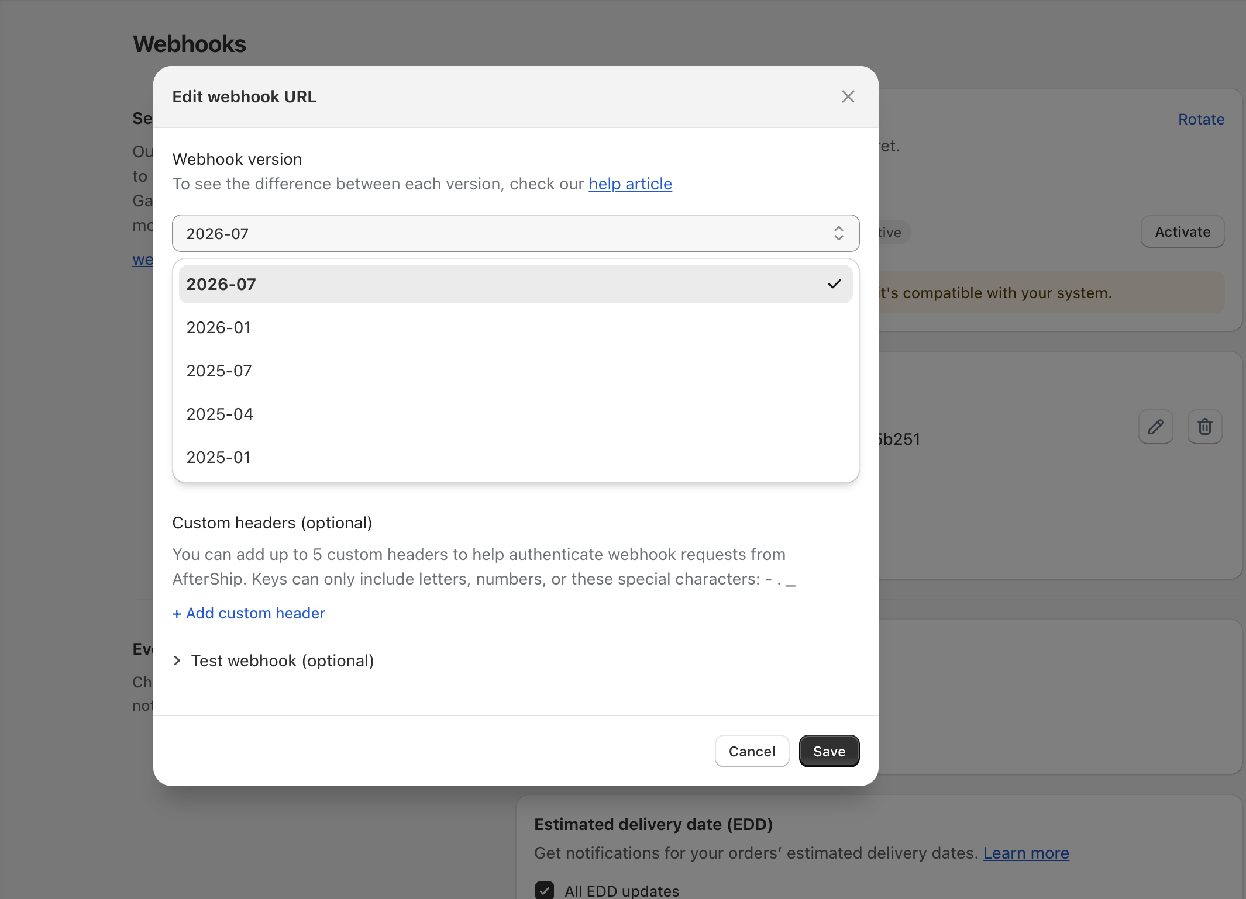Open the Webhook version dropdown showing 2026-07
The height and width of the screenshot is (899, 1246).
pos(515,233)
